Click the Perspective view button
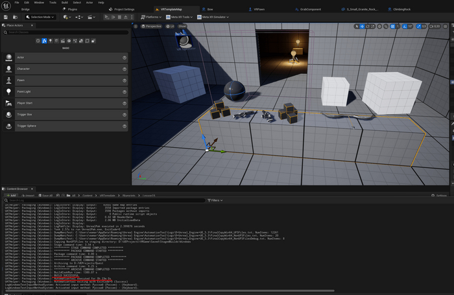 click(x=152, y=27)
